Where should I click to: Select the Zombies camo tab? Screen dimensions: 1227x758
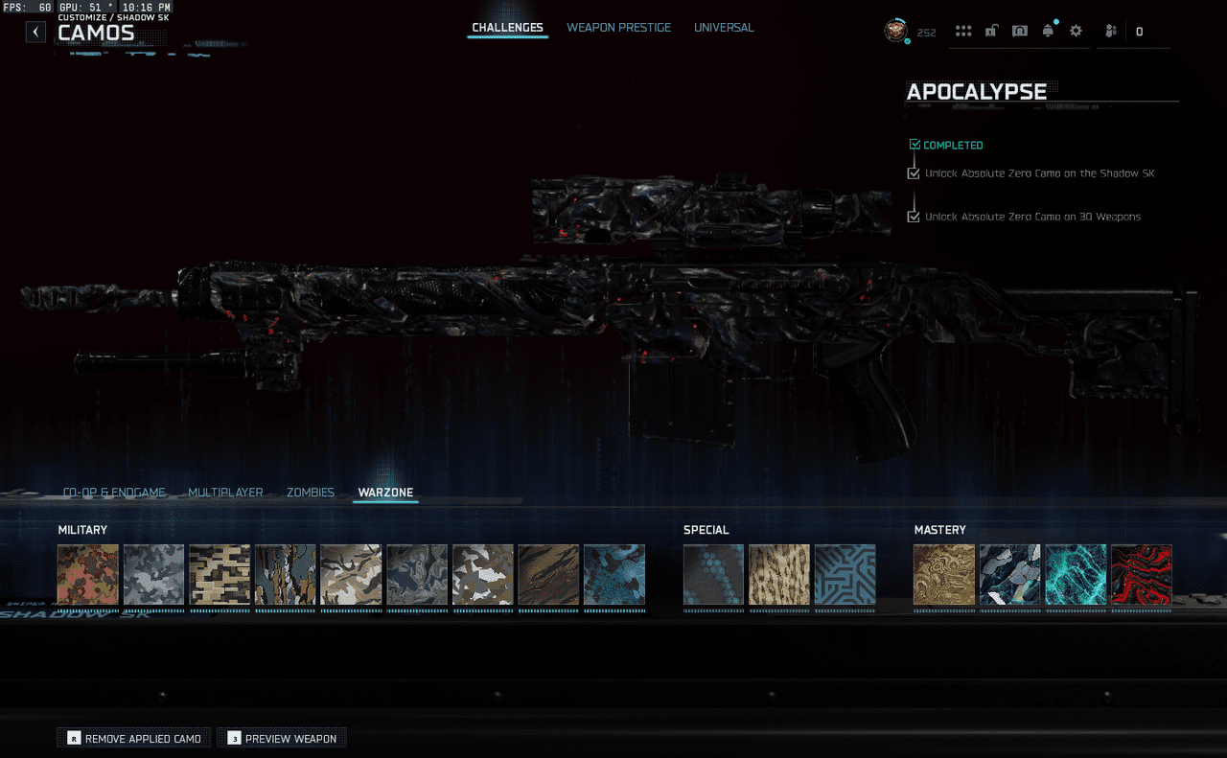[310, 493]
